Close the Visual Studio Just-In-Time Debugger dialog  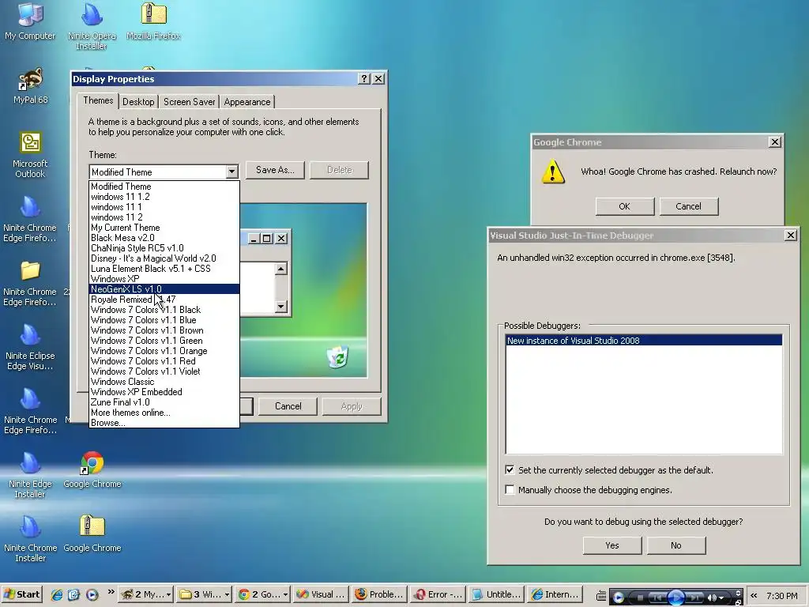tap(790, 236)
